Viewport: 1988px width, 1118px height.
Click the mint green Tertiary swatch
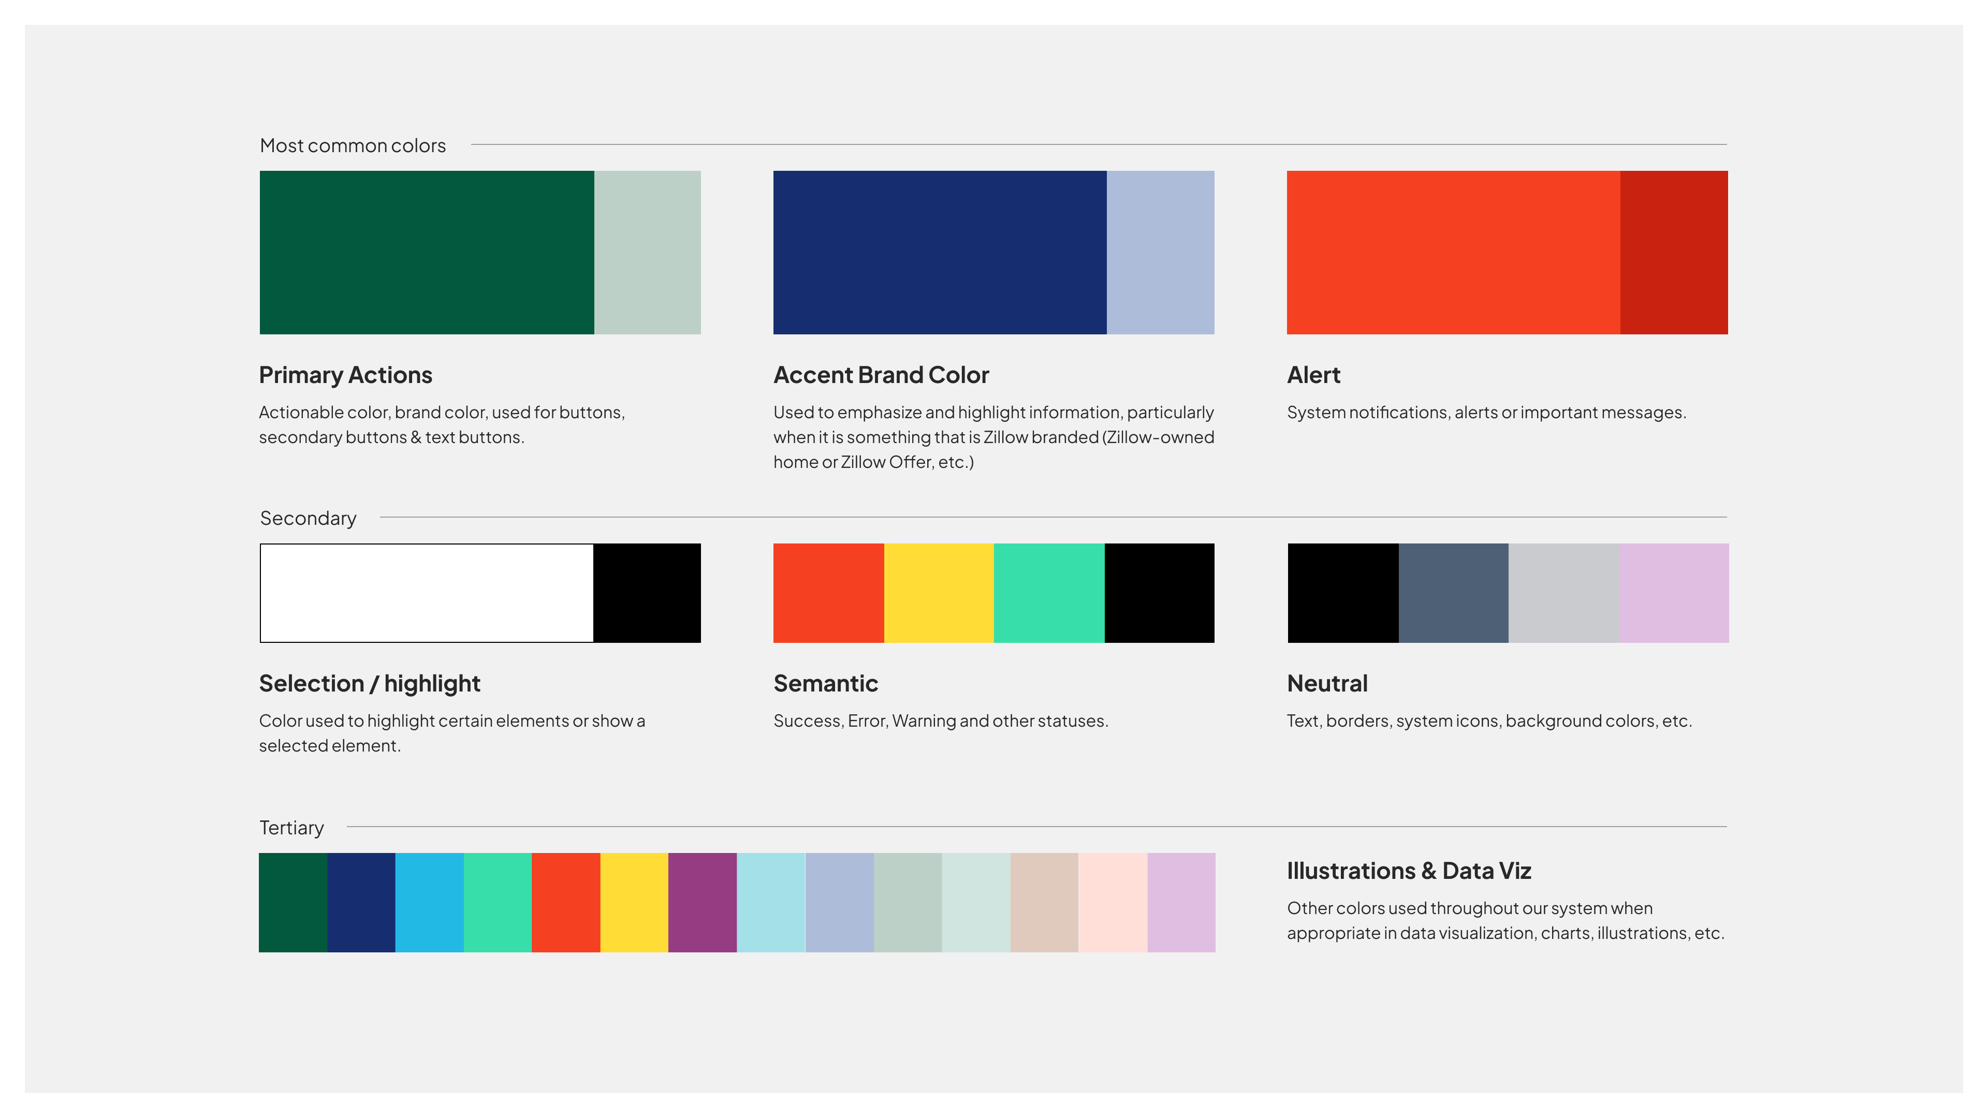click(498, 902)
